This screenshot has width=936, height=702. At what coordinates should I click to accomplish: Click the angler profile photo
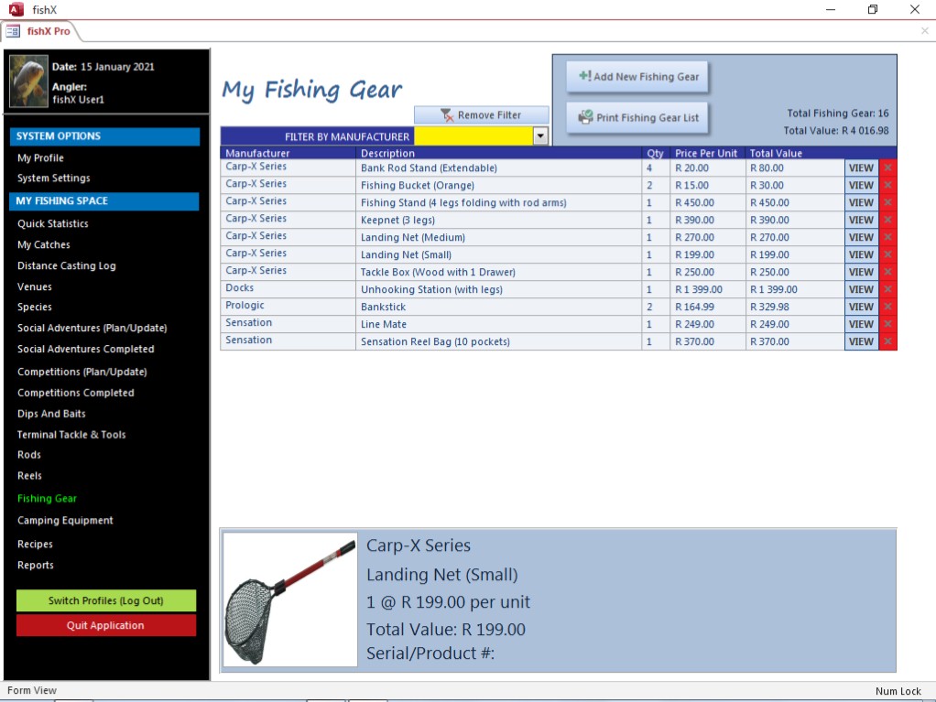point(28,81)
